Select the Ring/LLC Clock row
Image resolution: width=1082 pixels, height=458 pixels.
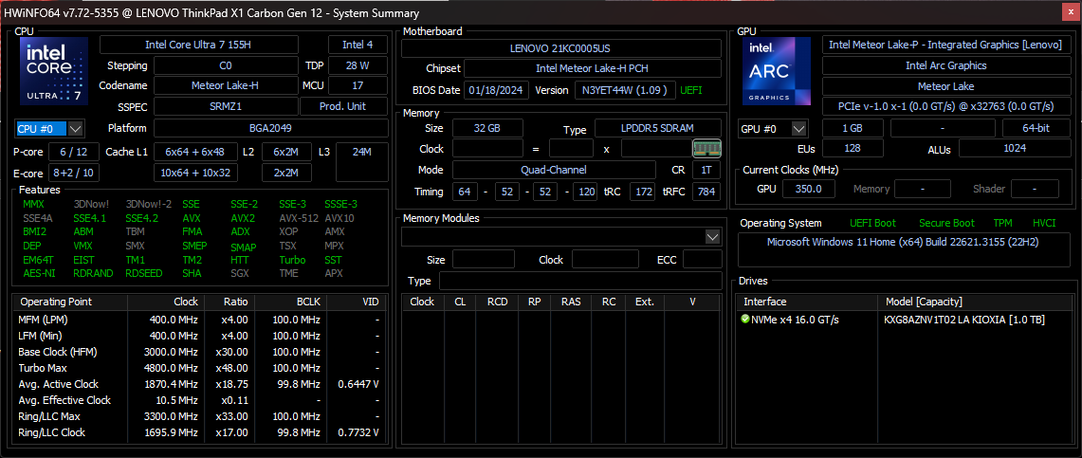tap(199, 432)
